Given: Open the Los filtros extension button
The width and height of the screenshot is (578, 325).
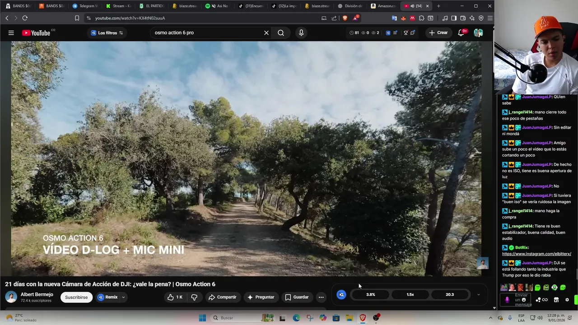Looking at the screenshot, I should (107, 32).
